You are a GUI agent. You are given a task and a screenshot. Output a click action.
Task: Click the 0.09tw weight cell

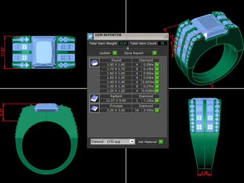[x=148, y=65]
